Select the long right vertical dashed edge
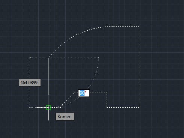184x138 pixels. (139, 67)
